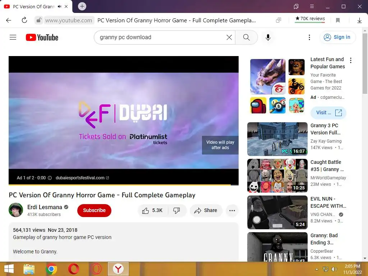Click the scrollbar down arrow
The height and width of the screenshot is (276, 368).
tap(365, 258)
